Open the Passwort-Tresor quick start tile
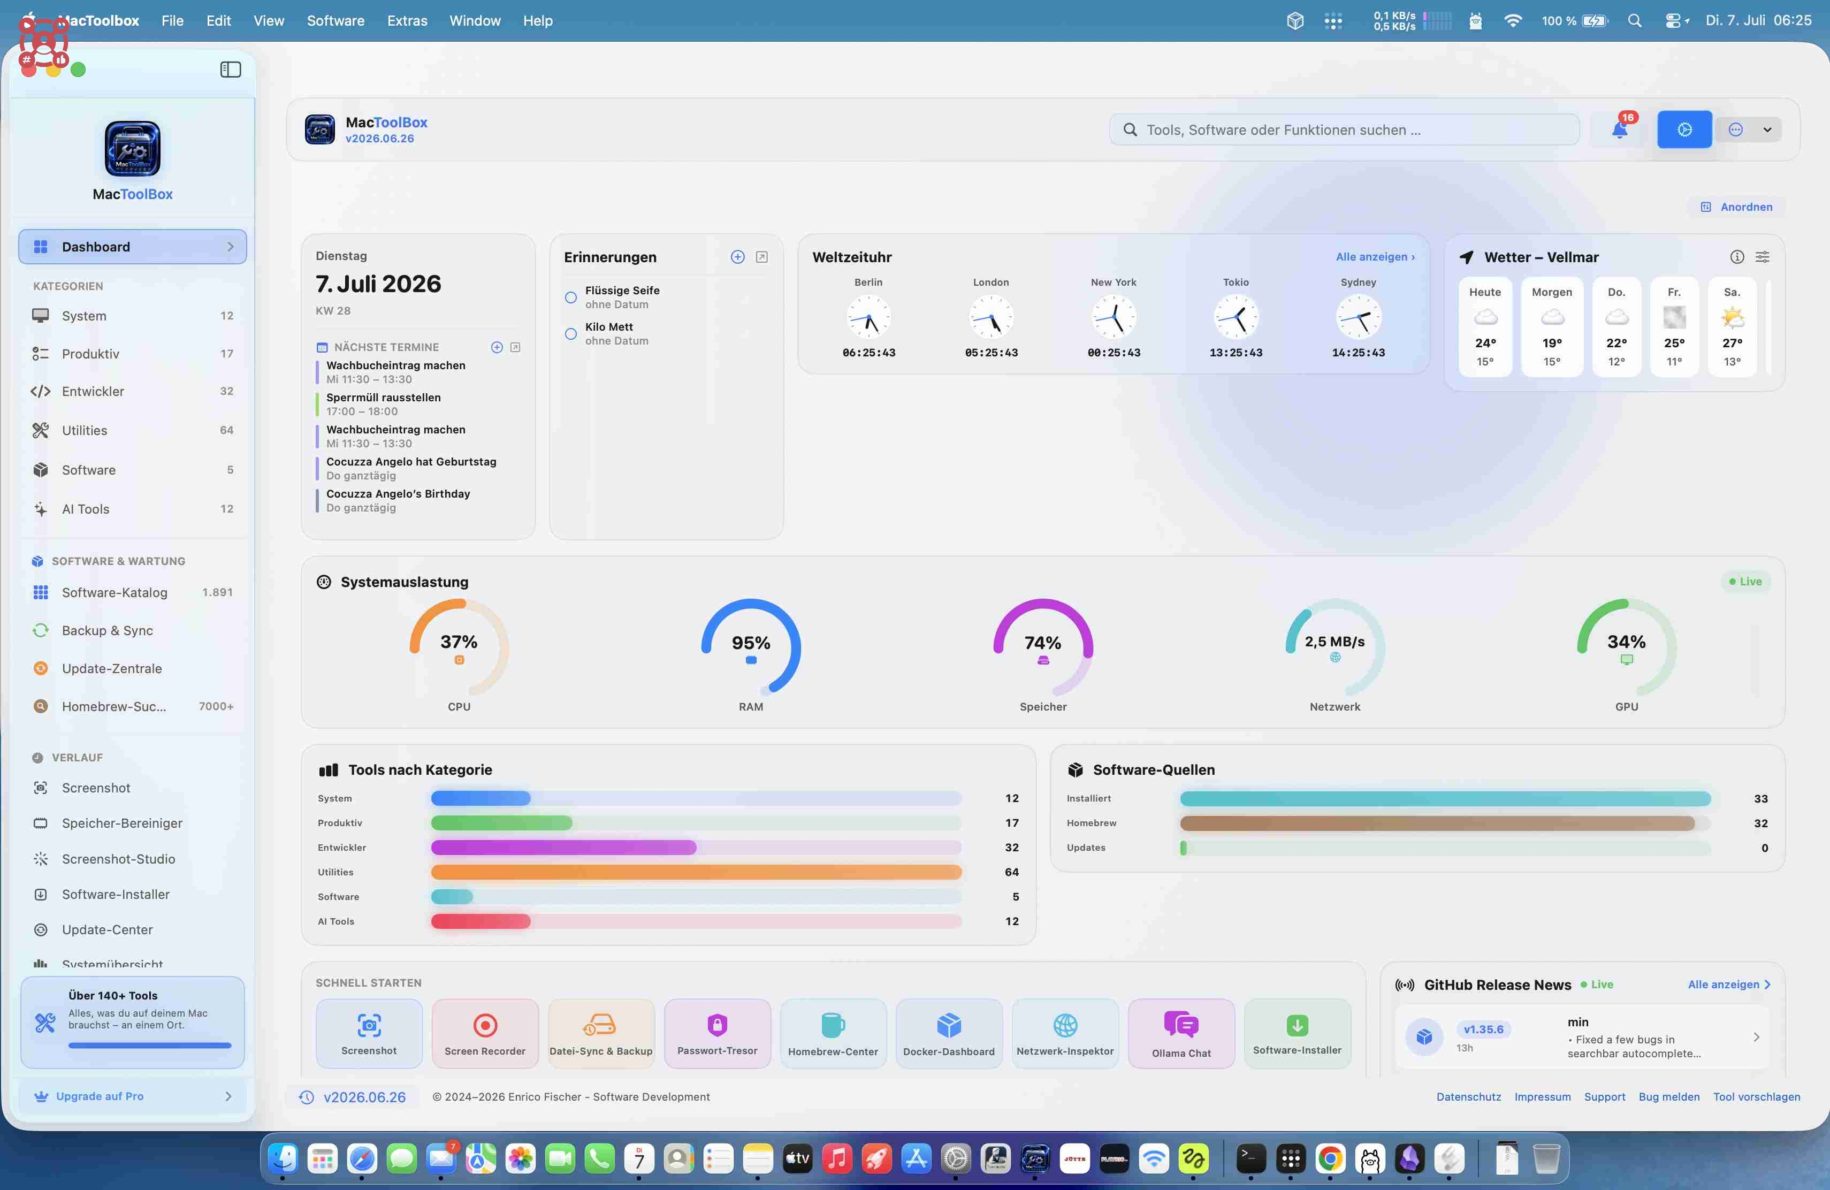Viewport: 1830px width, 1190px height. click(718, 1033)
